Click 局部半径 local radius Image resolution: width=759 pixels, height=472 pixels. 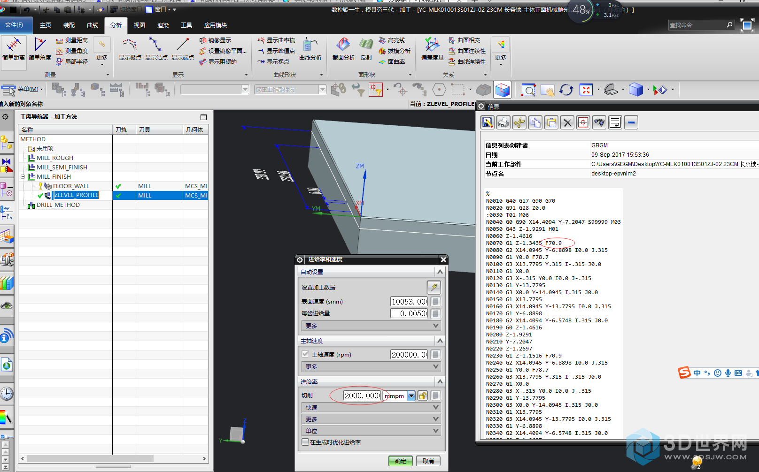coord(72,62)
